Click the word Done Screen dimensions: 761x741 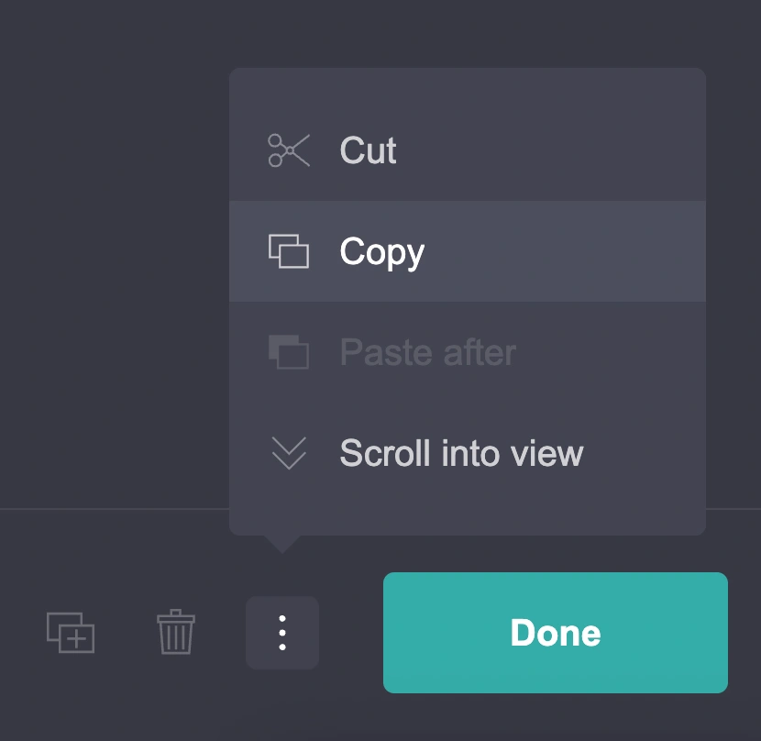click(x=556, y=633)
